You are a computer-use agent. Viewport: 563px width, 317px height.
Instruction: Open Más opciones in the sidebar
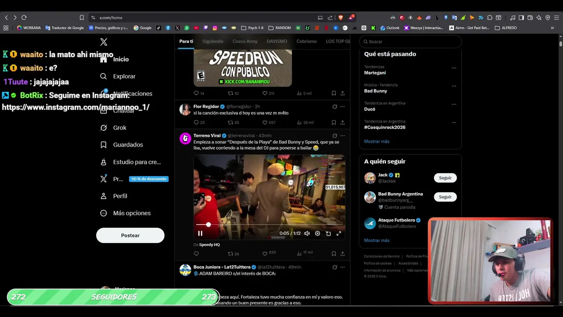125,213
